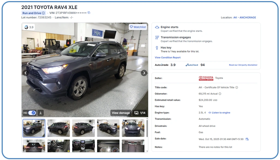The image size is (280, 160).
Task: Go to previous photo with the left arrow
Action: 26,73
